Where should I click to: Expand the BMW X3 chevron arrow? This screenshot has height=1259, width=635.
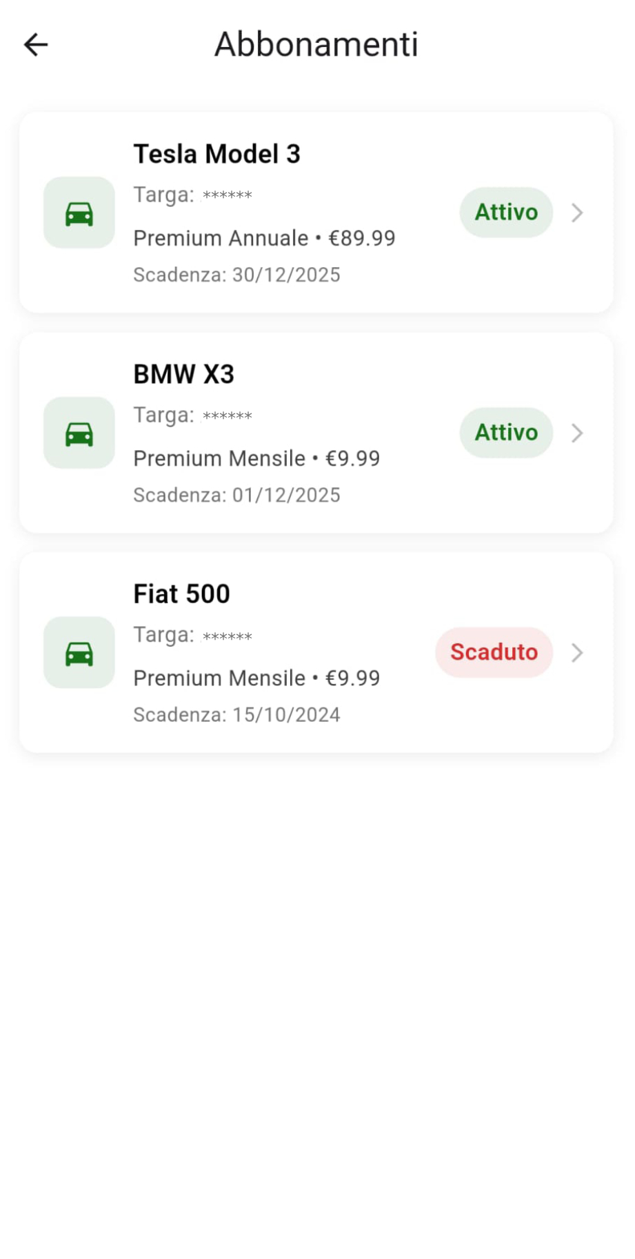[x=577, y=433]
